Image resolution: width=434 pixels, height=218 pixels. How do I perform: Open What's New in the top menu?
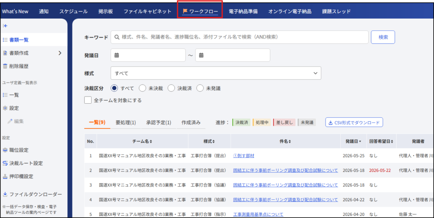pos(15,11)
